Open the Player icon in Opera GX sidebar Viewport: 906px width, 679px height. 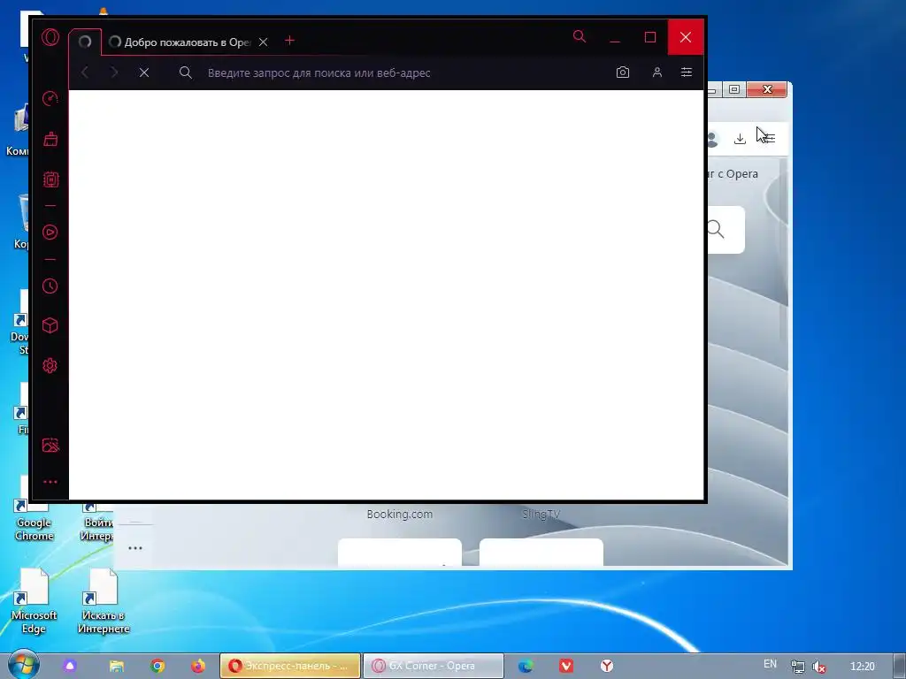pos(50,233)
